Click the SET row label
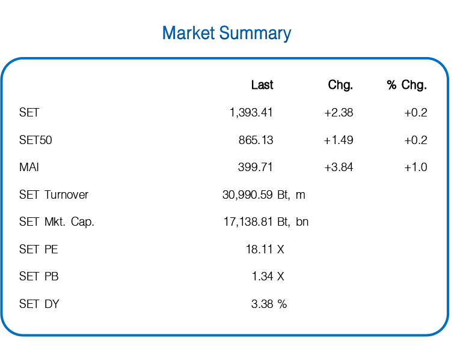 [29, 113]
